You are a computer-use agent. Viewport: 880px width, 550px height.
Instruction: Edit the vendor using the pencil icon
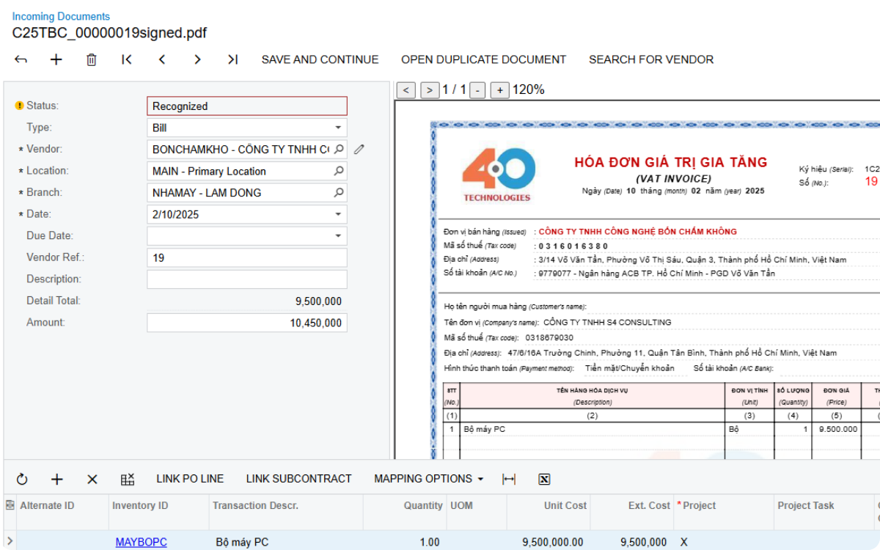tap(359, 148)
